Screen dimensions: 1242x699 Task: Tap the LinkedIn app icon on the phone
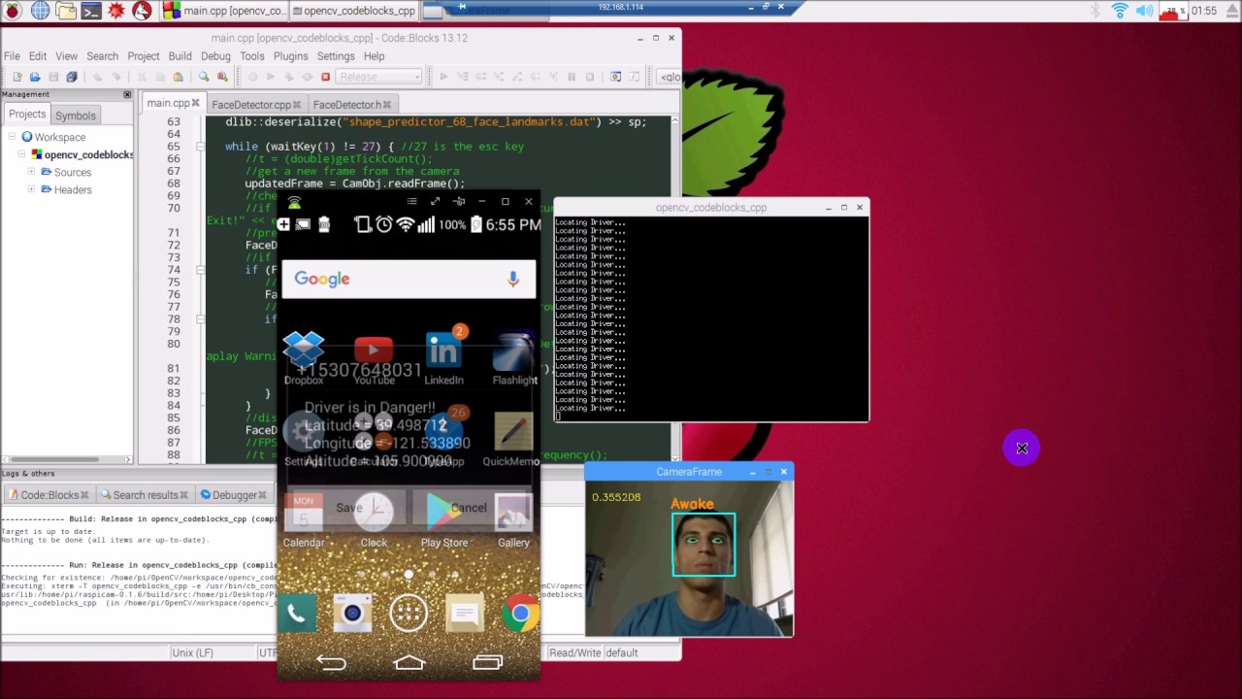(444, 357)
